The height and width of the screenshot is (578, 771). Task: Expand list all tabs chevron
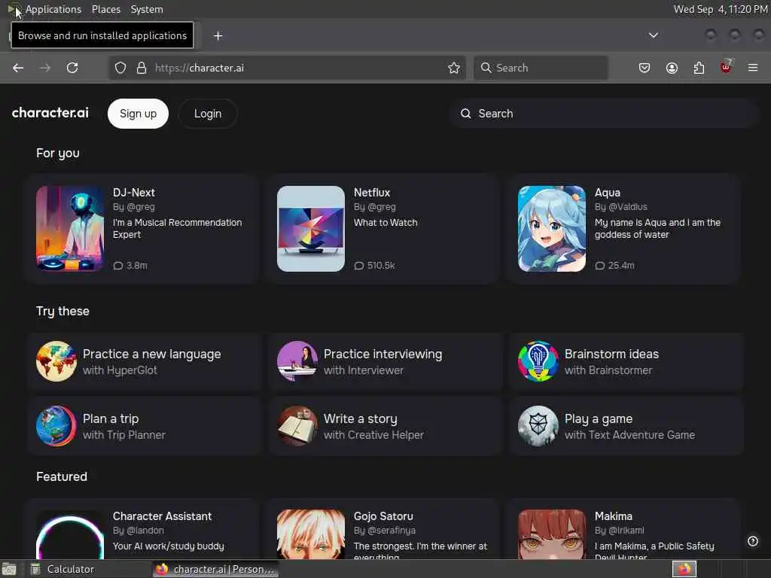coord(653,35)
